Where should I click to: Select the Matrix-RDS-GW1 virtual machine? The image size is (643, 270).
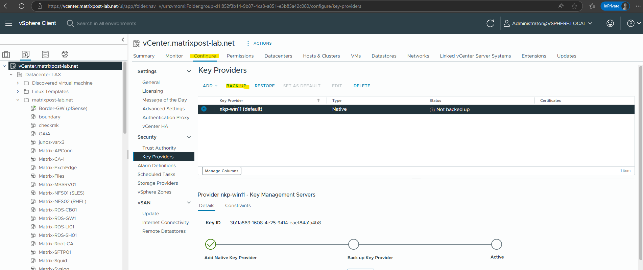click(57, 218)
